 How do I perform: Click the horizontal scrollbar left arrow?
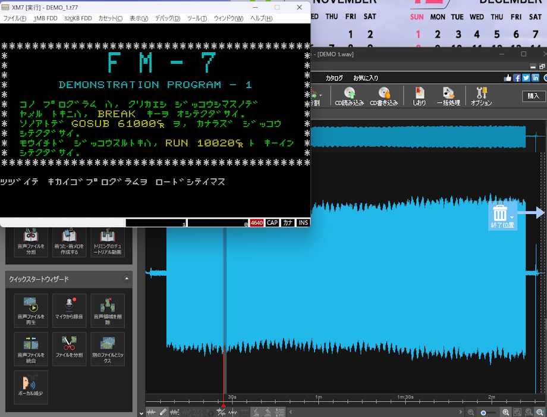pyautogui.click(x=290, y=412)
